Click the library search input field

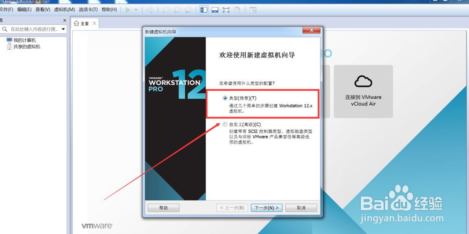34,29
